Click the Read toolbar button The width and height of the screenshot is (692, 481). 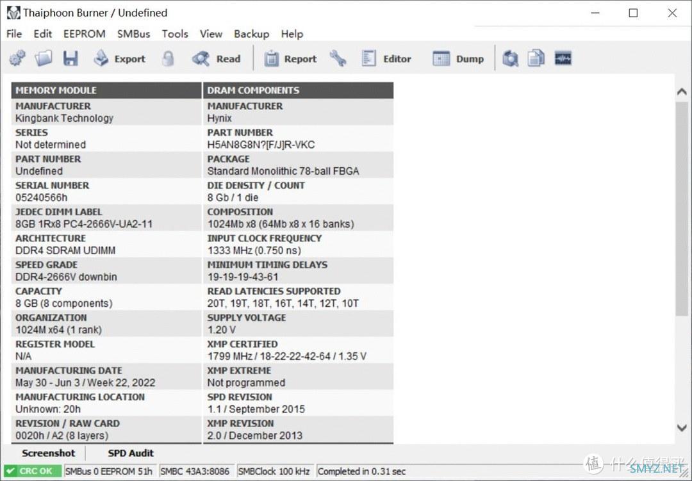(x=217, y=58)
